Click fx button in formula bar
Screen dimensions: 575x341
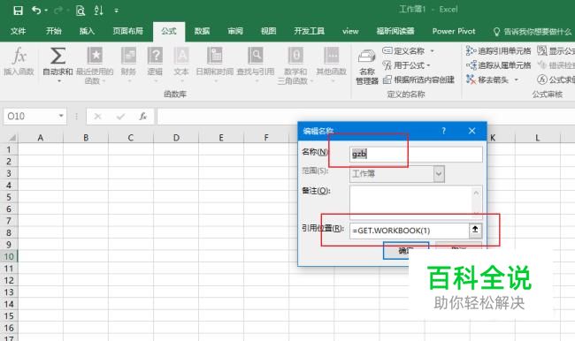(143, 117)
